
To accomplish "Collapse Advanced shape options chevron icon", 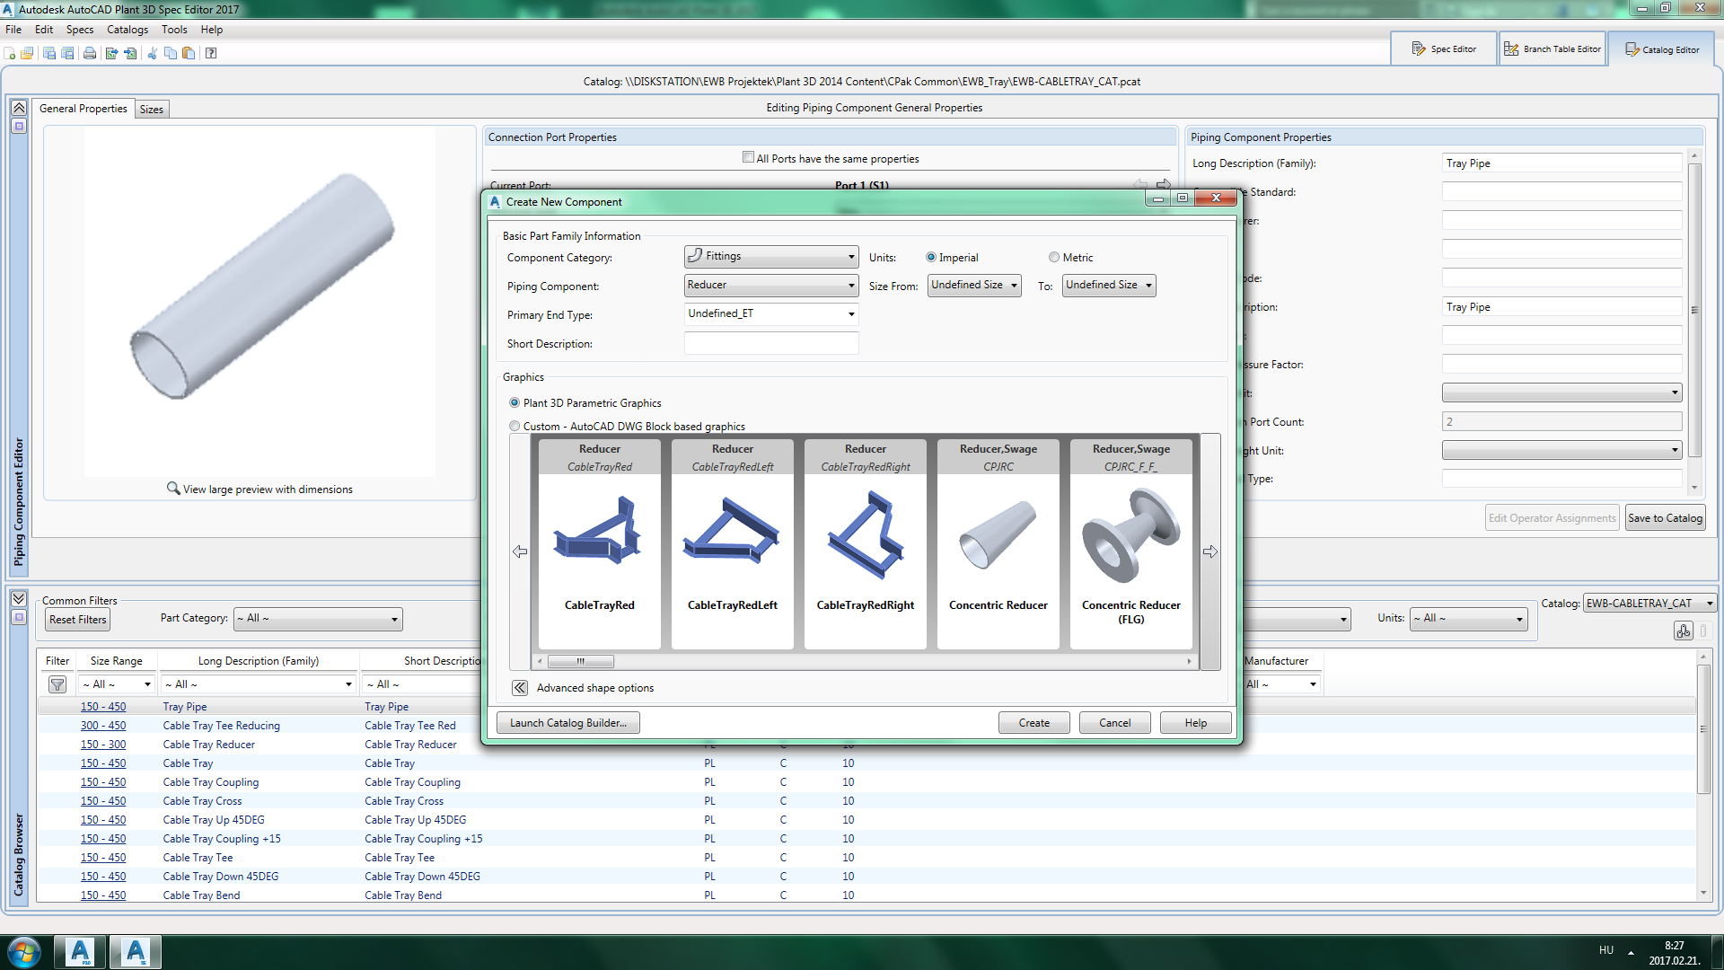I will pos(520,688).
